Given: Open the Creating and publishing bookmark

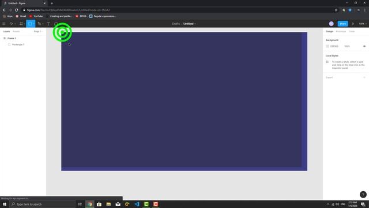Looking at the screenshot, I should [59, 16].
